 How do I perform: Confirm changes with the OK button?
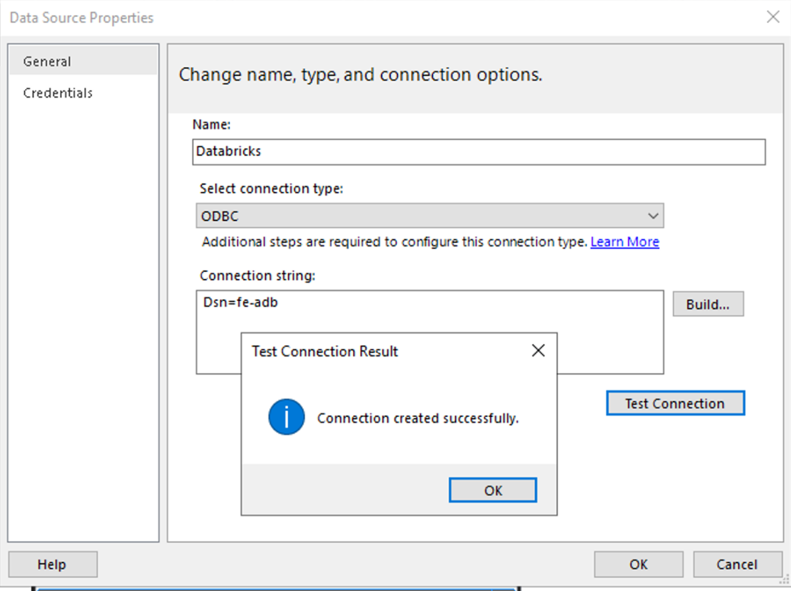[x=638, y=564]
